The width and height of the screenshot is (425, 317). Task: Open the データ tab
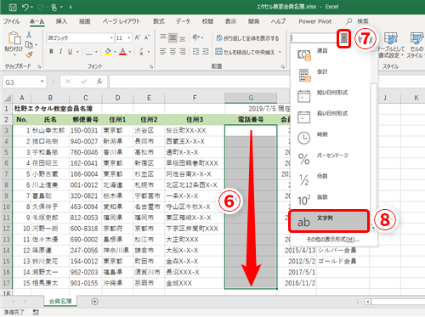(183, 21)
